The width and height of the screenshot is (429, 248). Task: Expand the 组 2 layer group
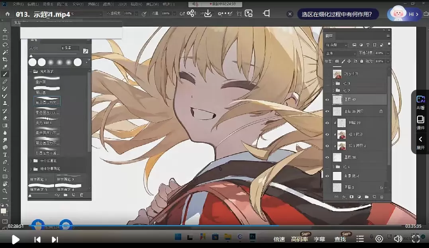pos(333,91)
